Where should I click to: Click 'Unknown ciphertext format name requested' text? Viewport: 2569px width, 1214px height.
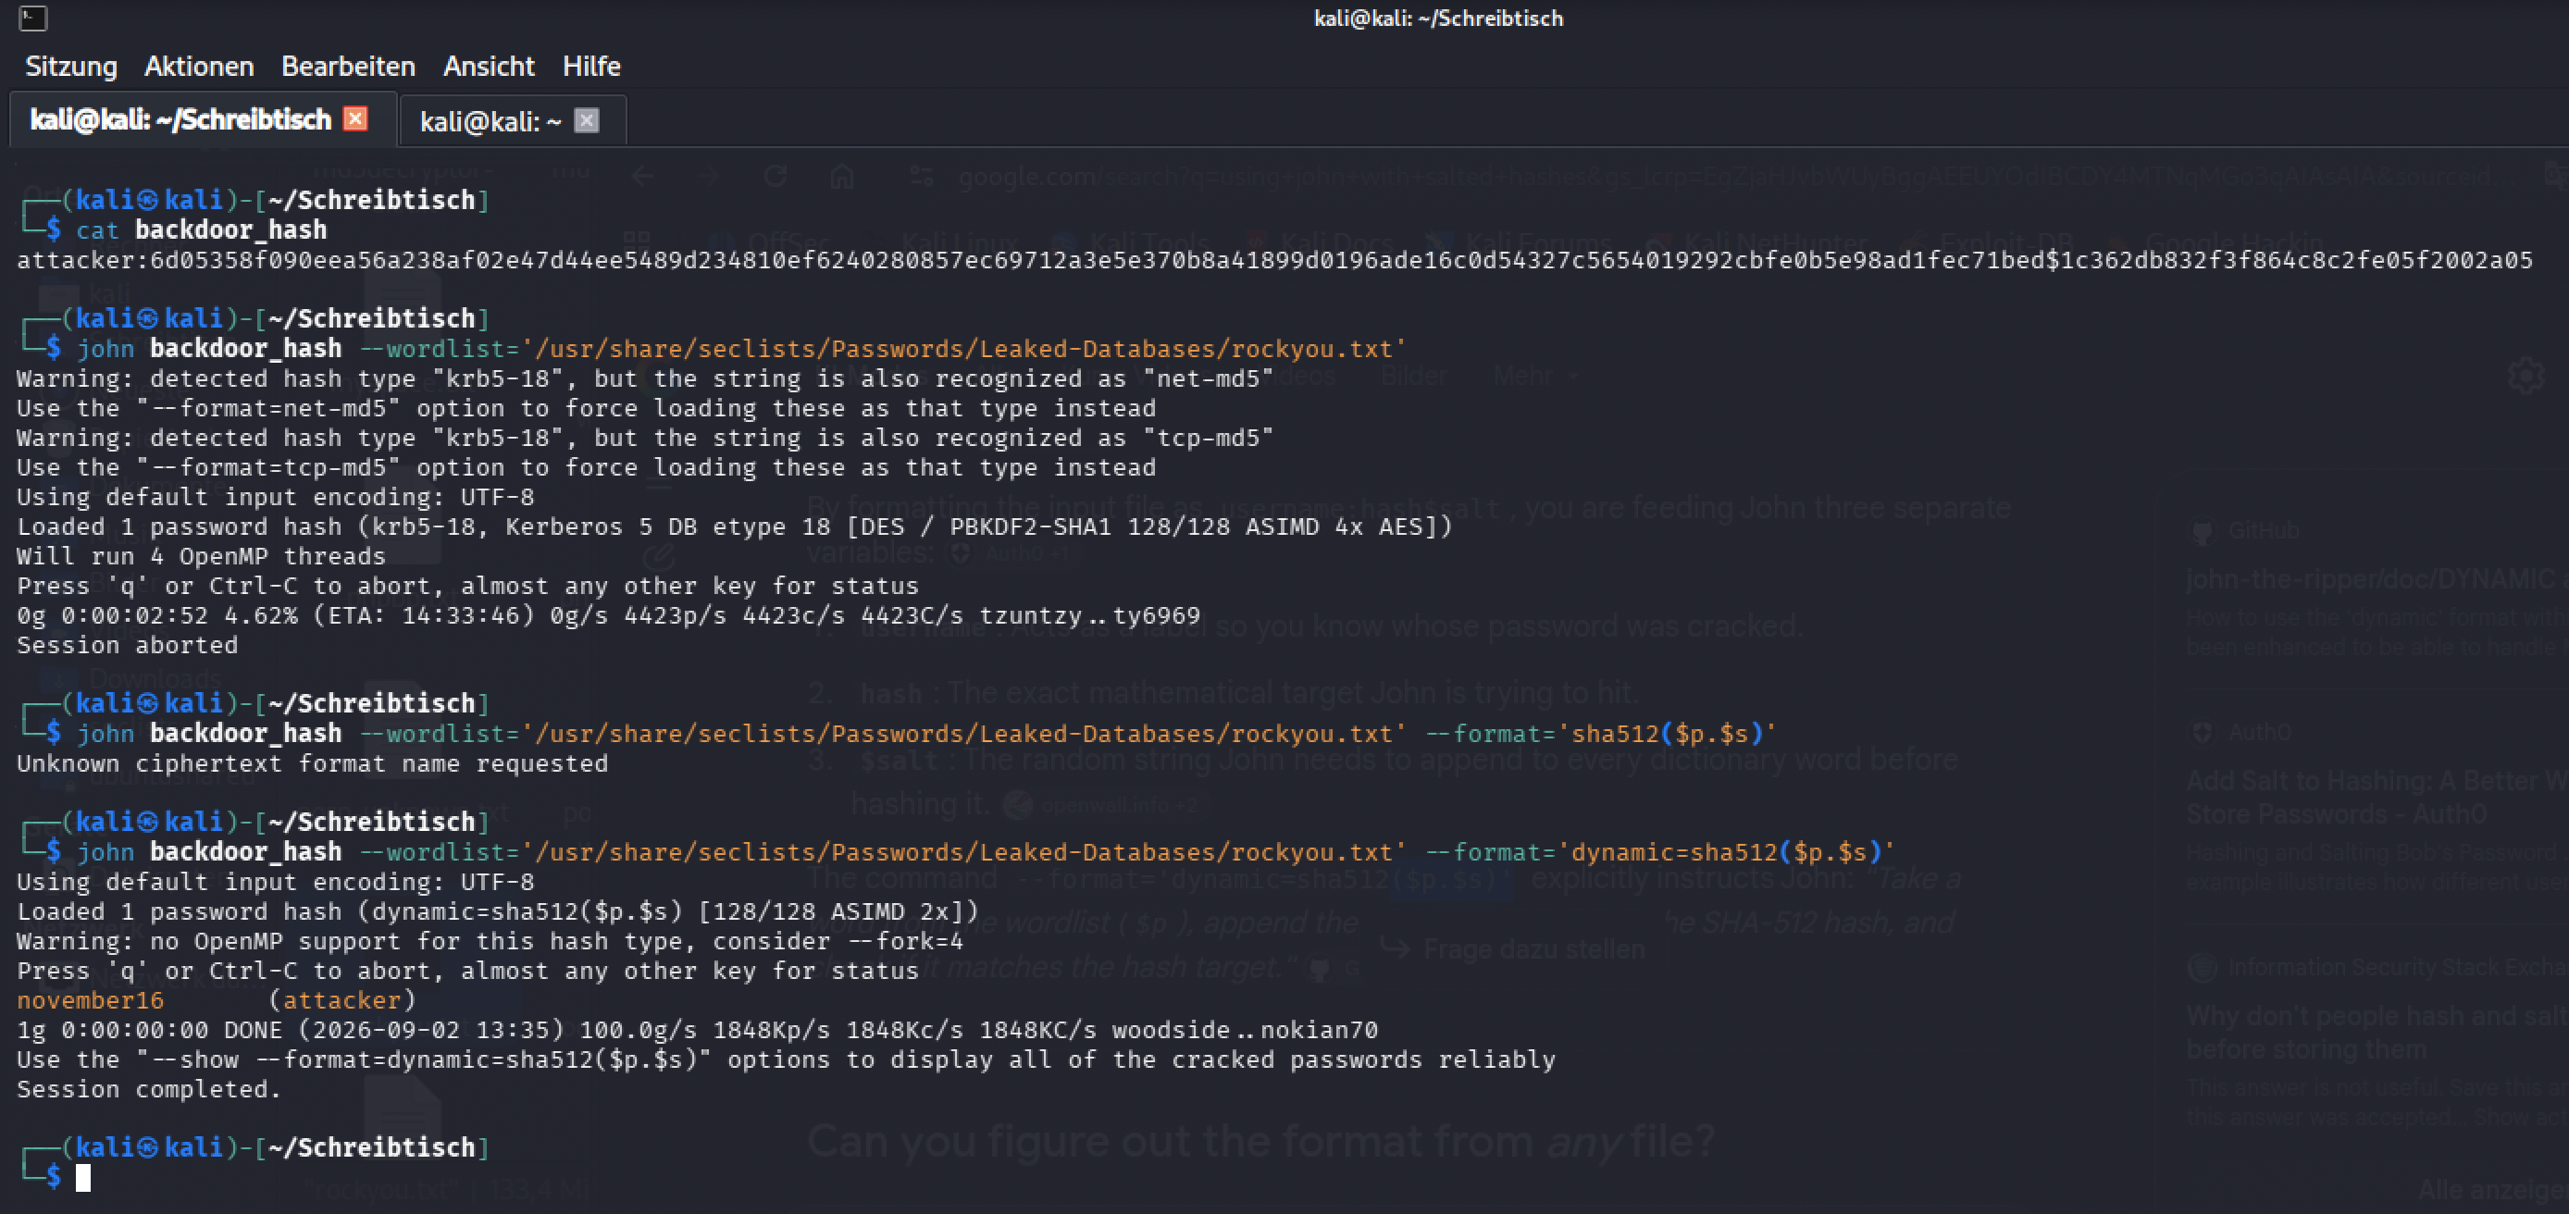(312, 764)
